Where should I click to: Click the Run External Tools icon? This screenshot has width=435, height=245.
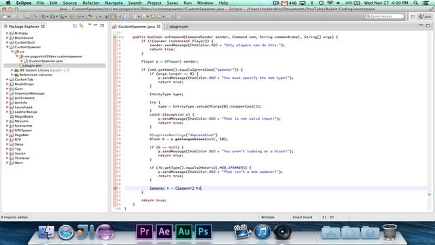click(61, 16)
